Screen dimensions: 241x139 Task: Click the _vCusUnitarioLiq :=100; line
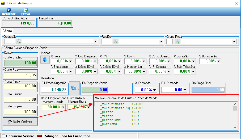click(x=121, y=108)
